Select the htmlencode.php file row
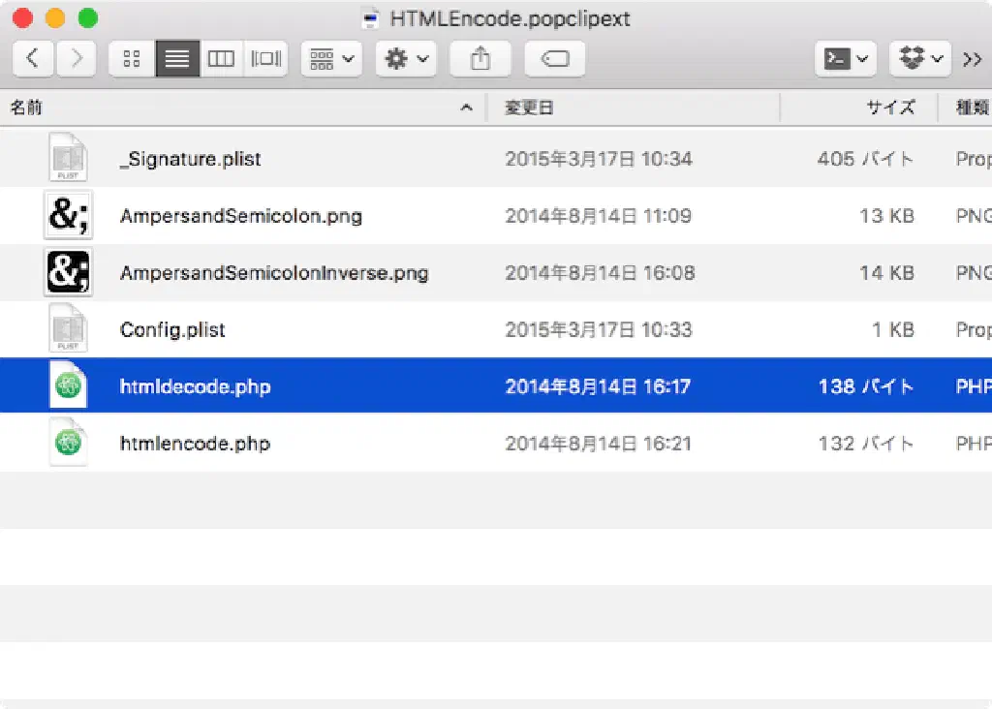Viewport: 992px width, 709px height. pyautogui.click(x=195, y=444)
